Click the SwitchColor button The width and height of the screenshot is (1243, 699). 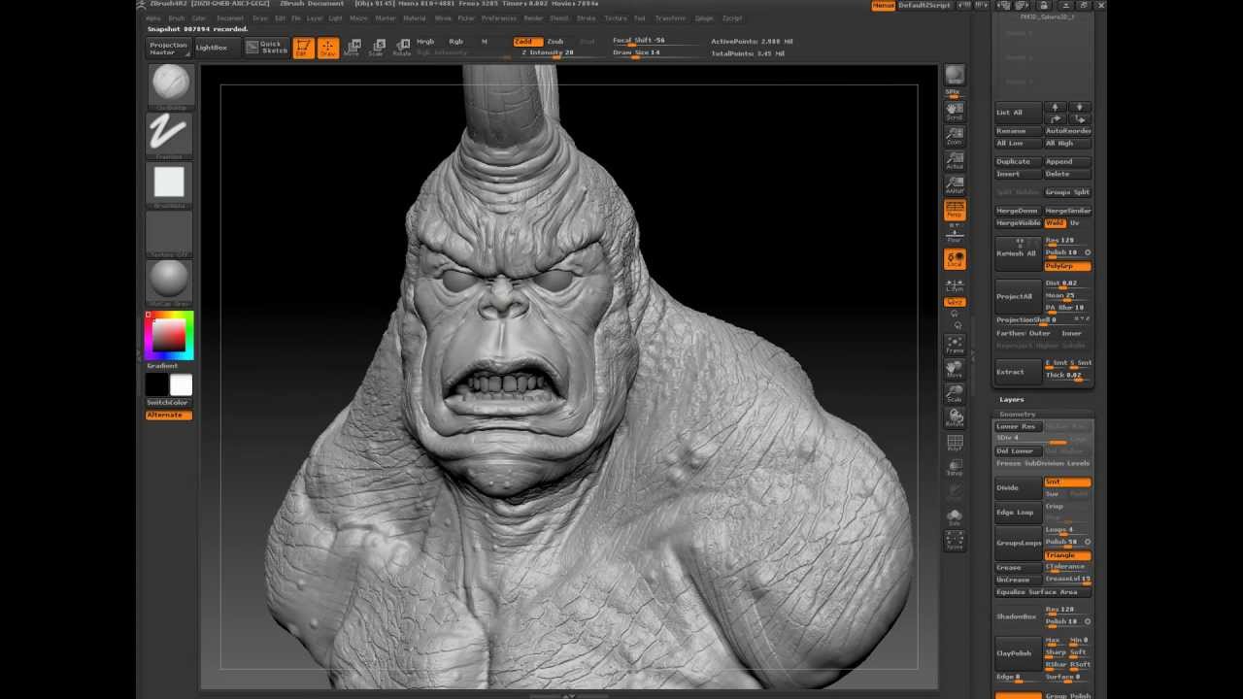pos(169,402)
